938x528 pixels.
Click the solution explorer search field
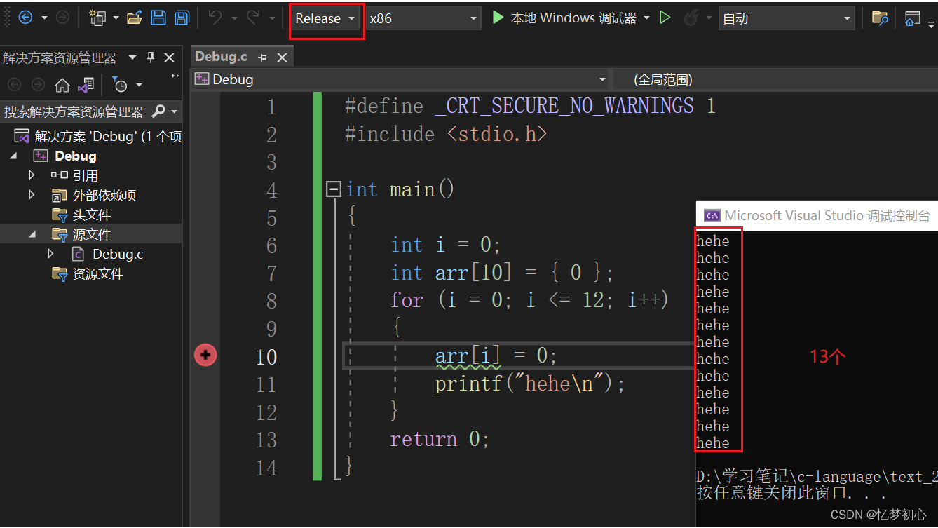coord(74,111)
